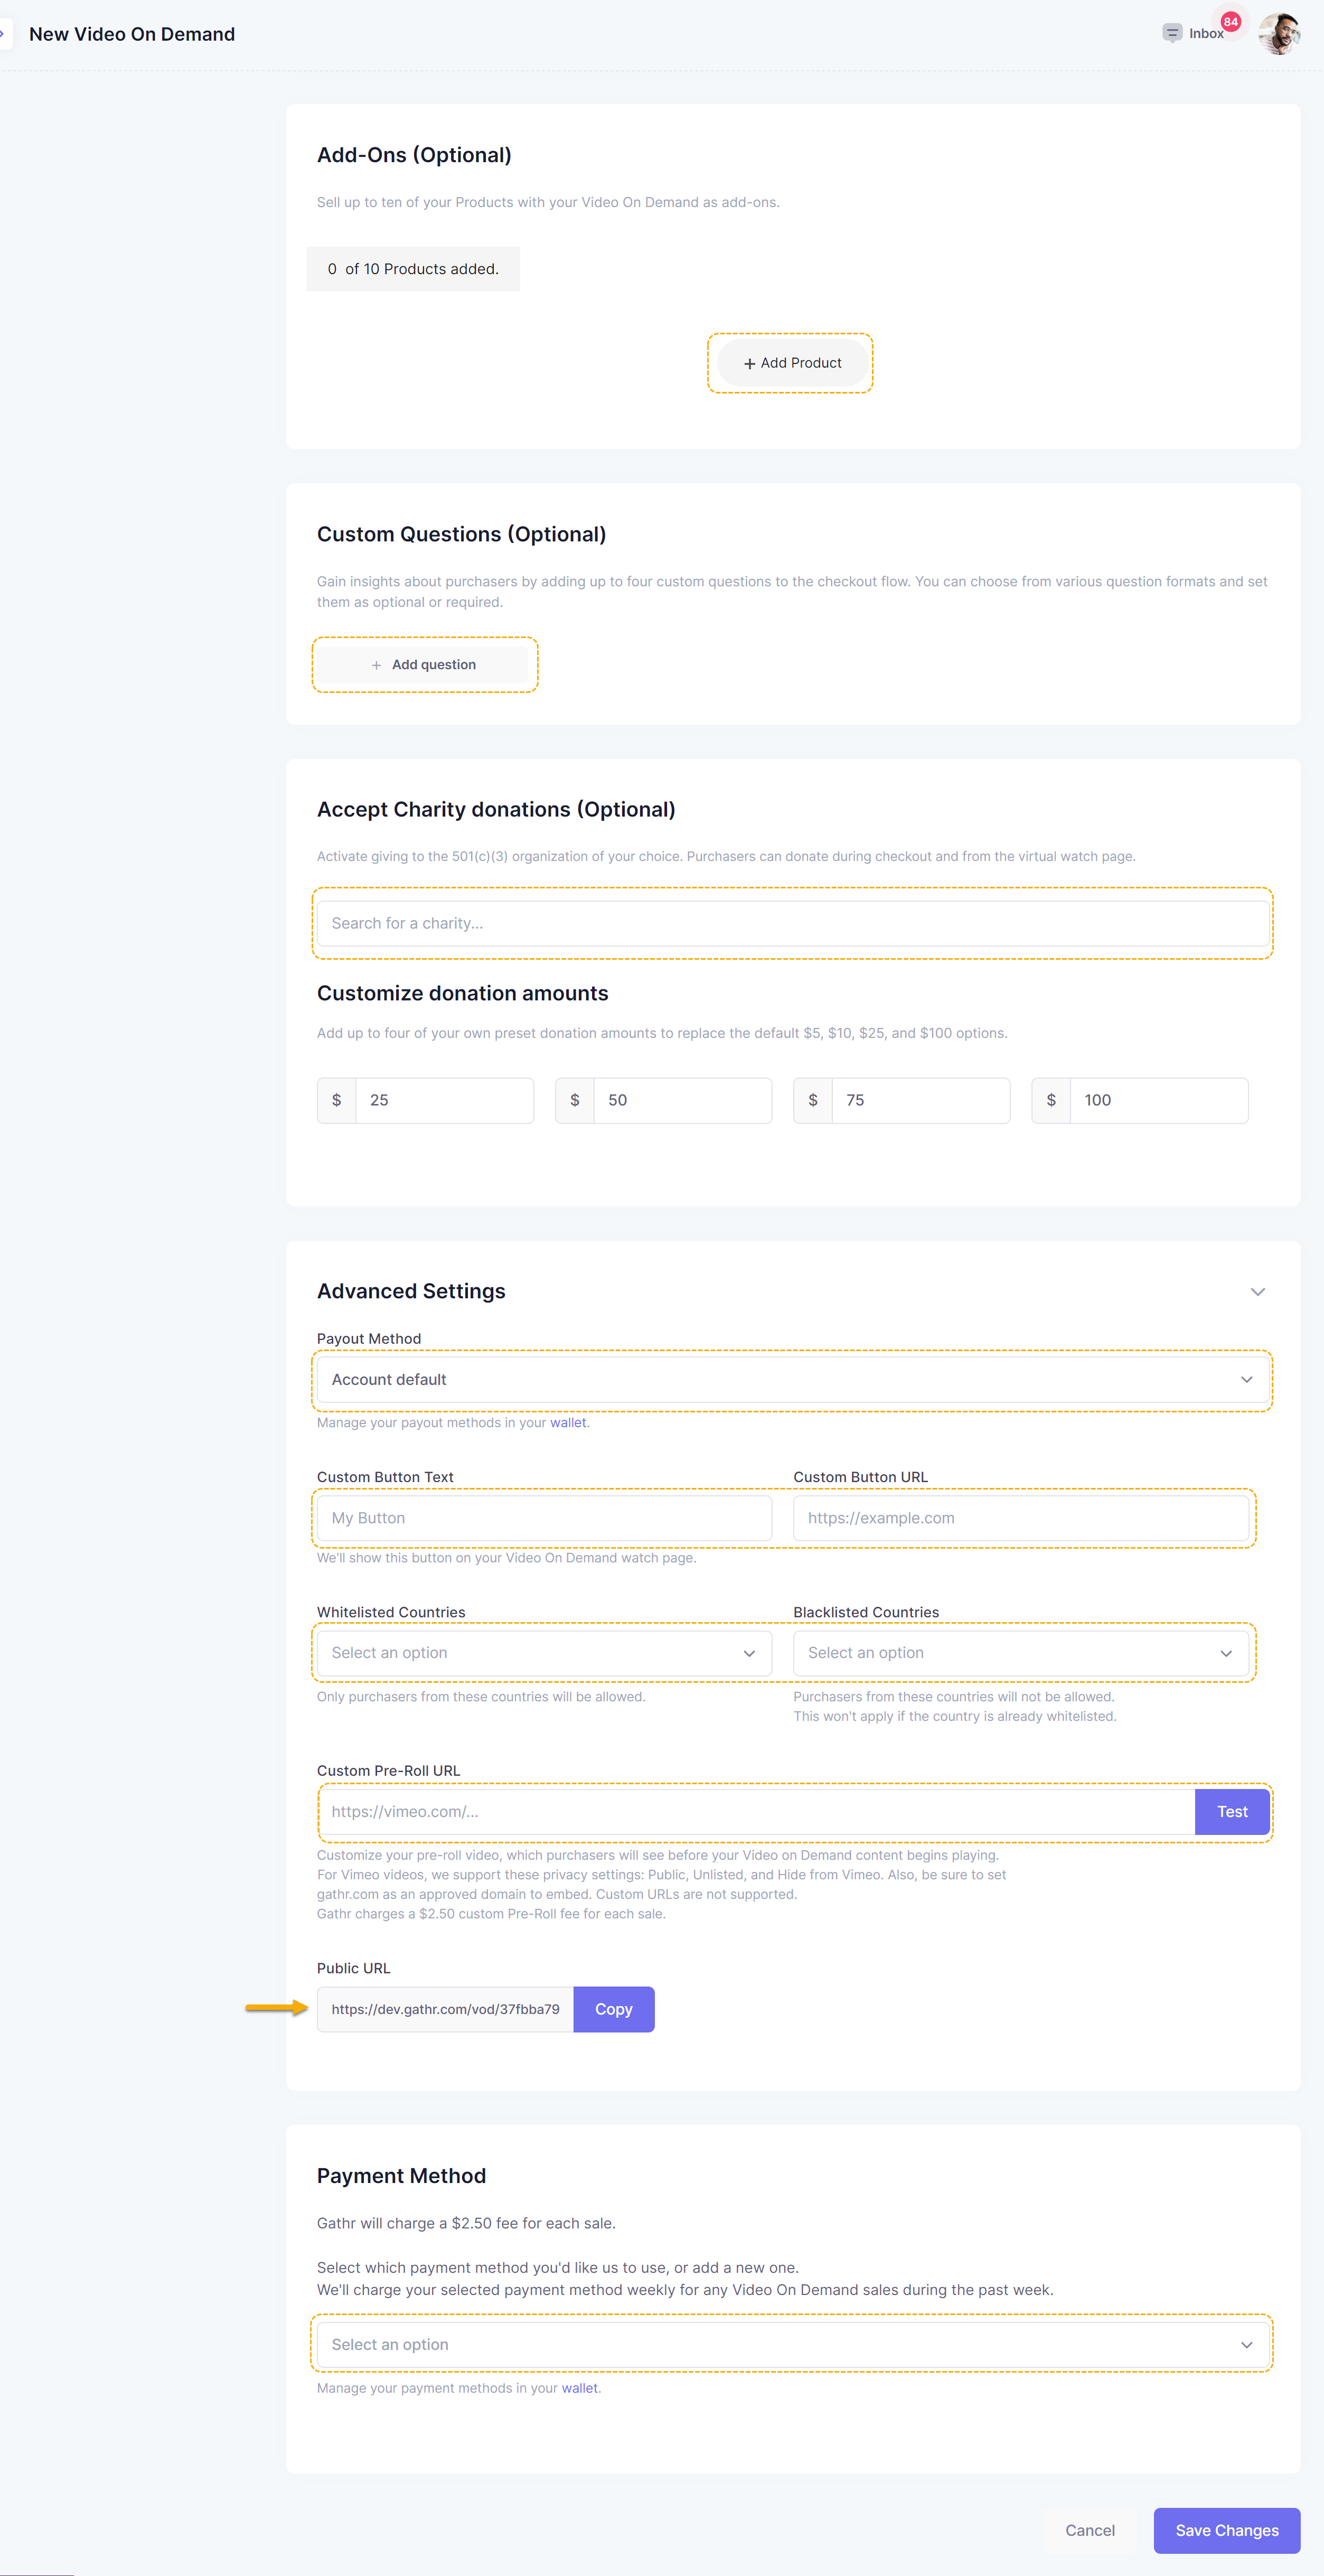The width and height of the screenshot is (1324, 2576).
Task: Click the 100 dollar donation amount field
Action: tap(1157, 1100)
